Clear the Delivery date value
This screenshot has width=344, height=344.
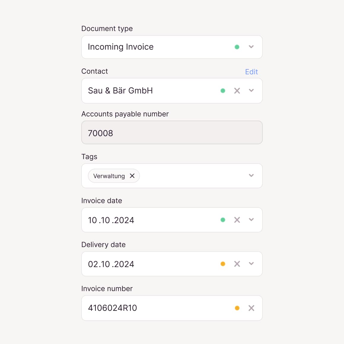(237, 264)
